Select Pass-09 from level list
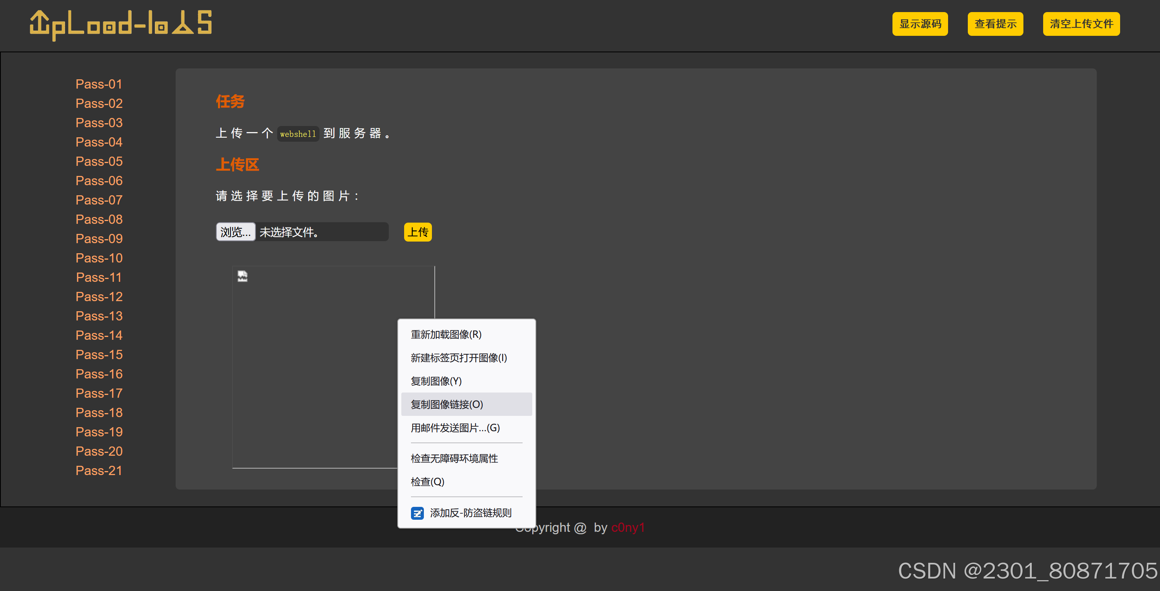The height and width of the screenshot is (591, 1160). tap(99, 239)
